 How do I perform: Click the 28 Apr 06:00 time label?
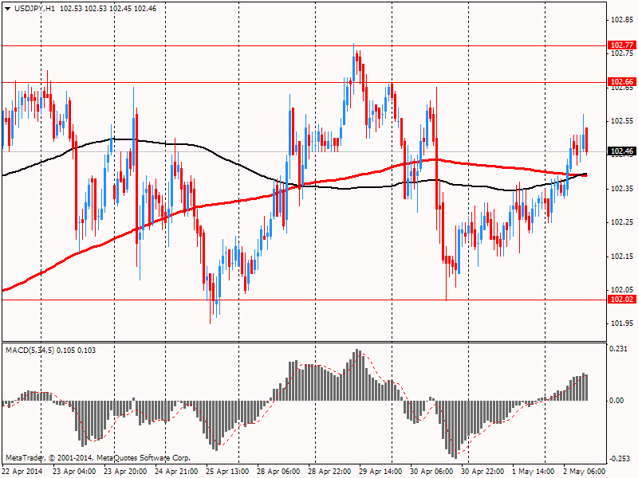280,471
